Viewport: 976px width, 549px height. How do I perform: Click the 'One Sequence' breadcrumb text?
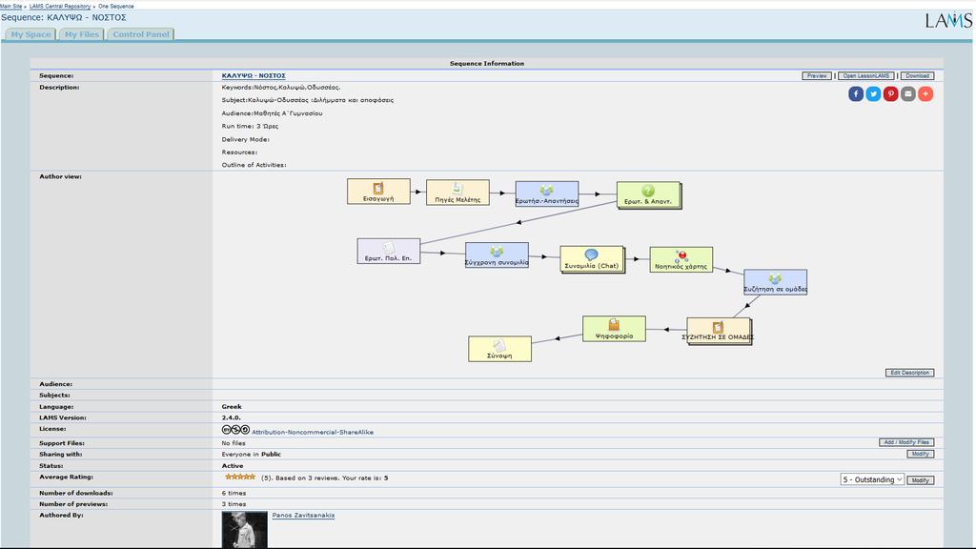tap(115, 7)
